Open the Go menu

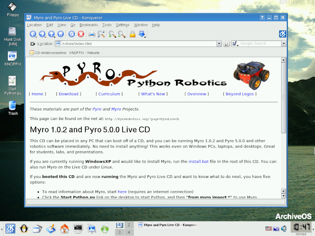(73, 25)
